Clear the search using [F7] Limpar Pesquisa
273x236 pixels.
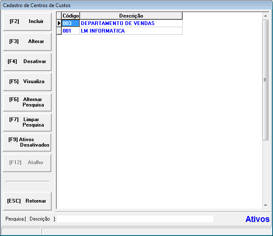point(27,122)
